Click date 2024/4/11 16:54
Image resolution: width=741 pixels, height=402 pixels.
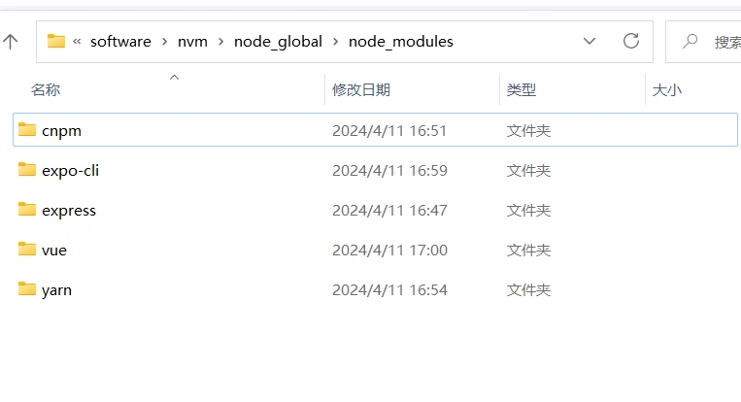pyautogui.click(x=389, y=289)
